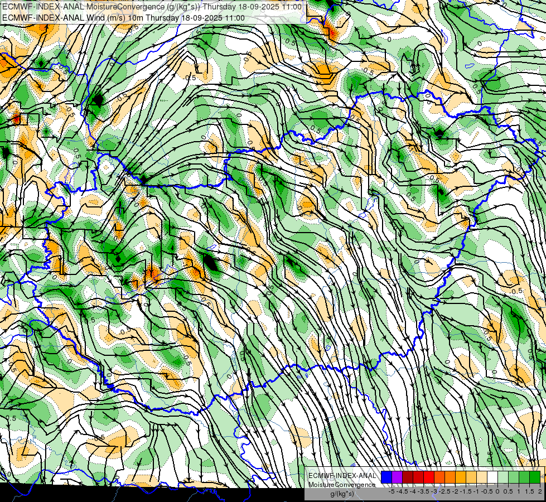Click the red swatch between -4 and -3.5

coord(418,477)
